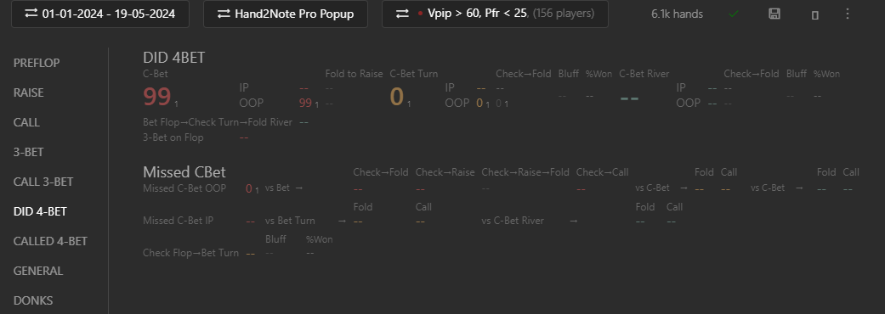
Task: Click the green checkmark status icon
Action: pyautogui.click(x=733, y=14)
